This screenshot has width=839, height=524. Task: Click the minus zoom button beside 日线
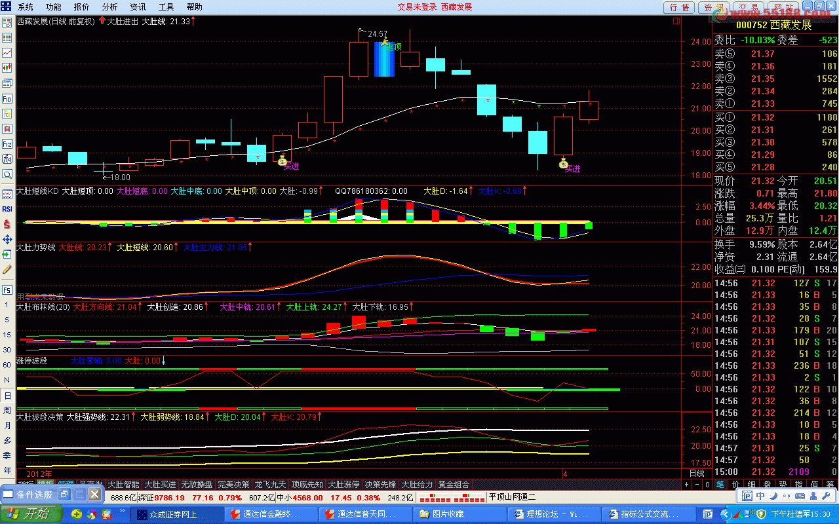[697, 485]
